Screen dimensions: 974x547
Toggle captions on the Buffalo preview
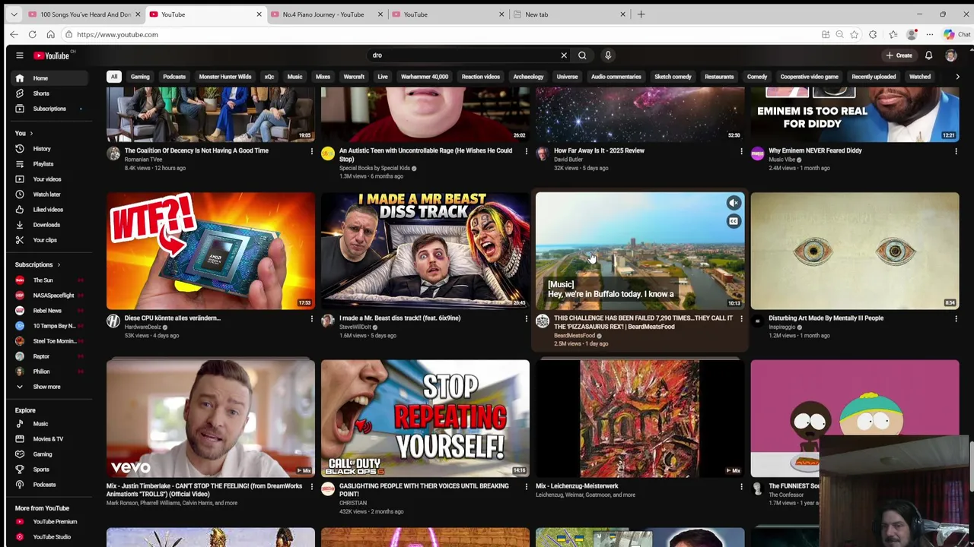(x=734, y=221)
